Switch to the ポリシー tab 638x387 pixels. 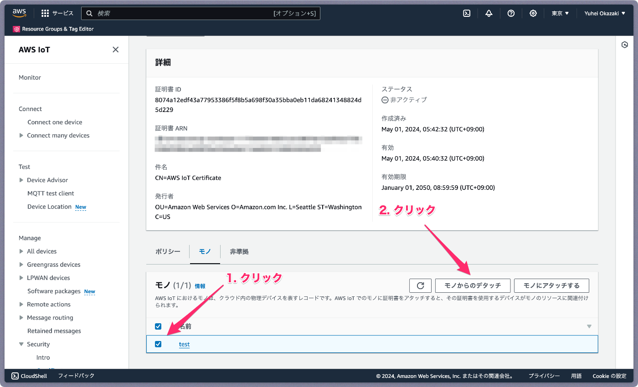(x=168, y=251)
